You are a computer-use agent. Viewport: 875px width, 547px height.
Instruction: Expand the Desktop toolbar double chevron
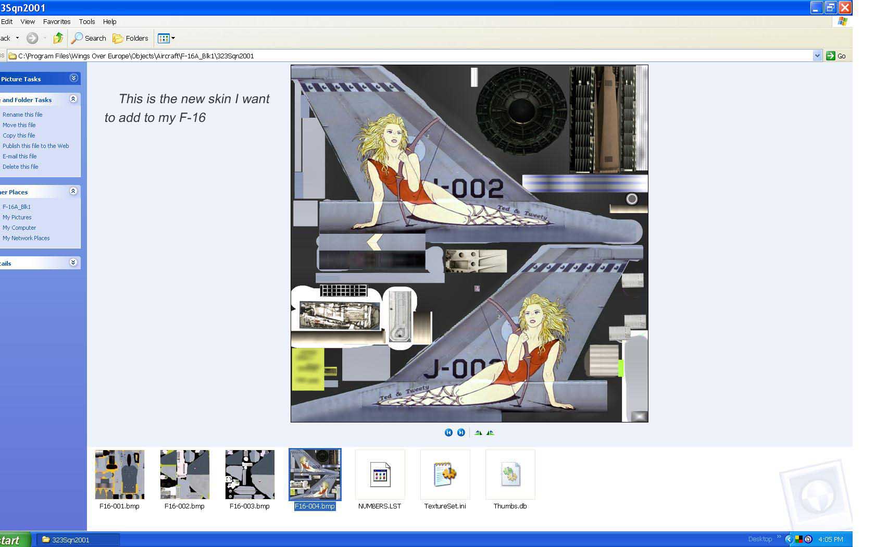779,537
